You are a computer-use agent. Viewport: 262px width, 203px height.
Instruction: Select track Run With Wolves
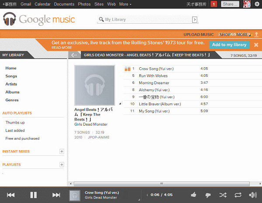193,76
